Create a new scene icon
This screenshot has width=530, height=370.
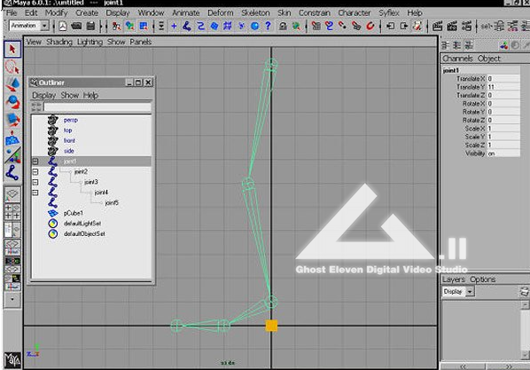(x=63, y=26)
